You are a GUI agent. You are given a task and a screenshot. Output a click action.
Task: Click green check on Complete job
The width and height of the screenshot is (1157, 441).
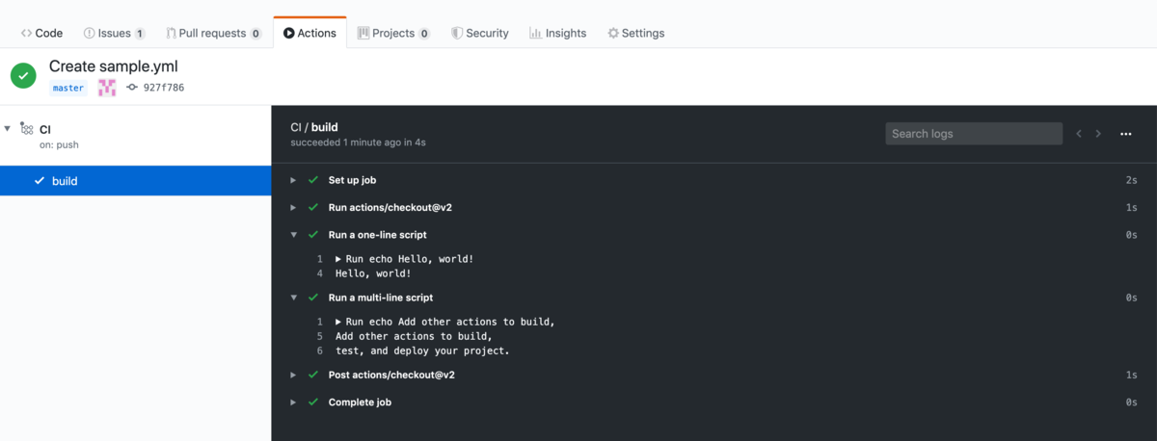pos(313,402)
